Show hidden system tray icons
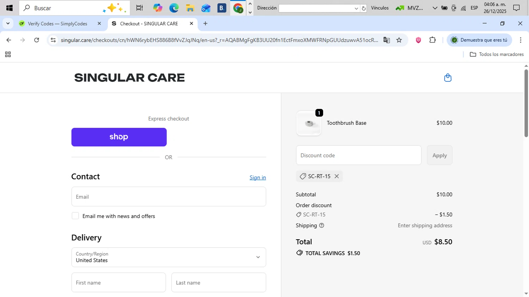Screen dimensions: 529x297 (435, 8)
